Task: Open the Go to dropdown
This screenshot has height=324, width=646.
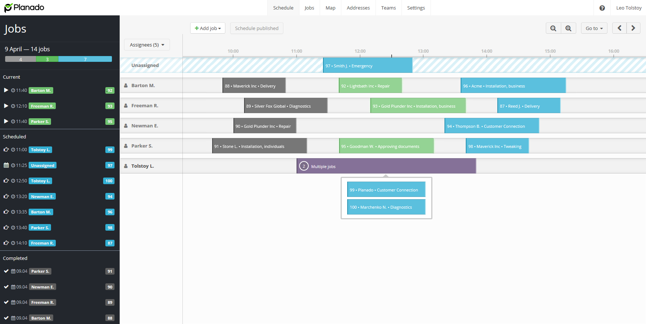Action: [x=594, y=28]
